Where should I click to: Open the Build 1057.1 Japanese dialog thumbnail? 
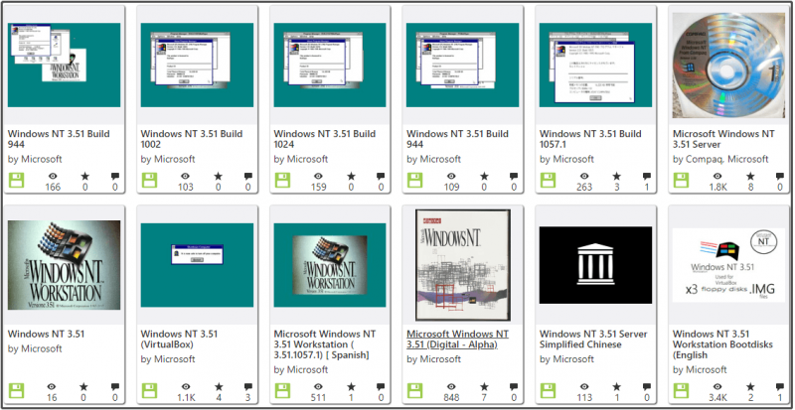tap(595, 65)
